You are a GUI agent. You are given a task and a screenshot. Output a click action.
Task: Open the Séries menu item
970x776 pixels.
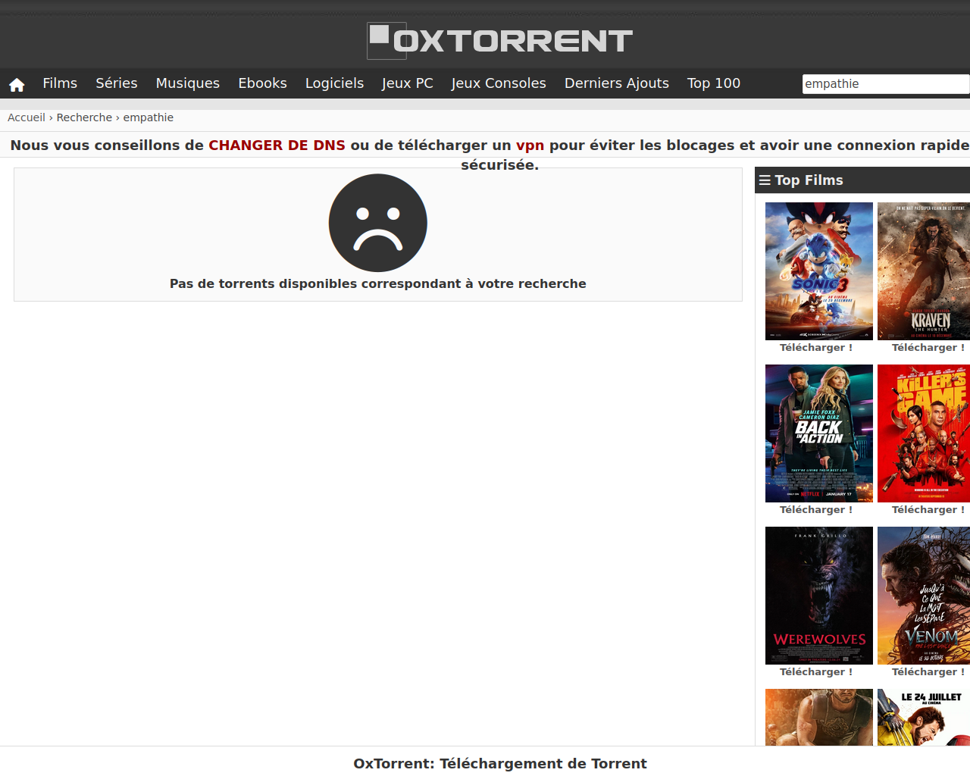[x=117, y=83]
